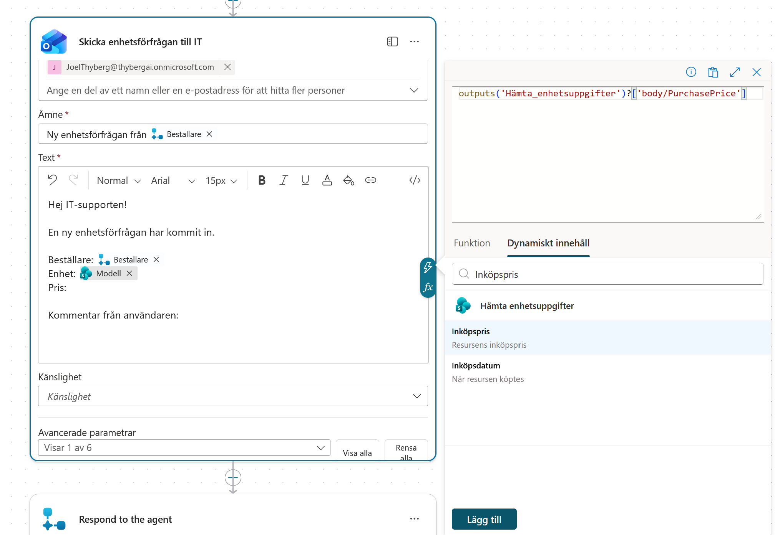This screenshot has height=535, width=775.
Task: Paste from clipboard into expression
Action: click(x=713, y=72)
